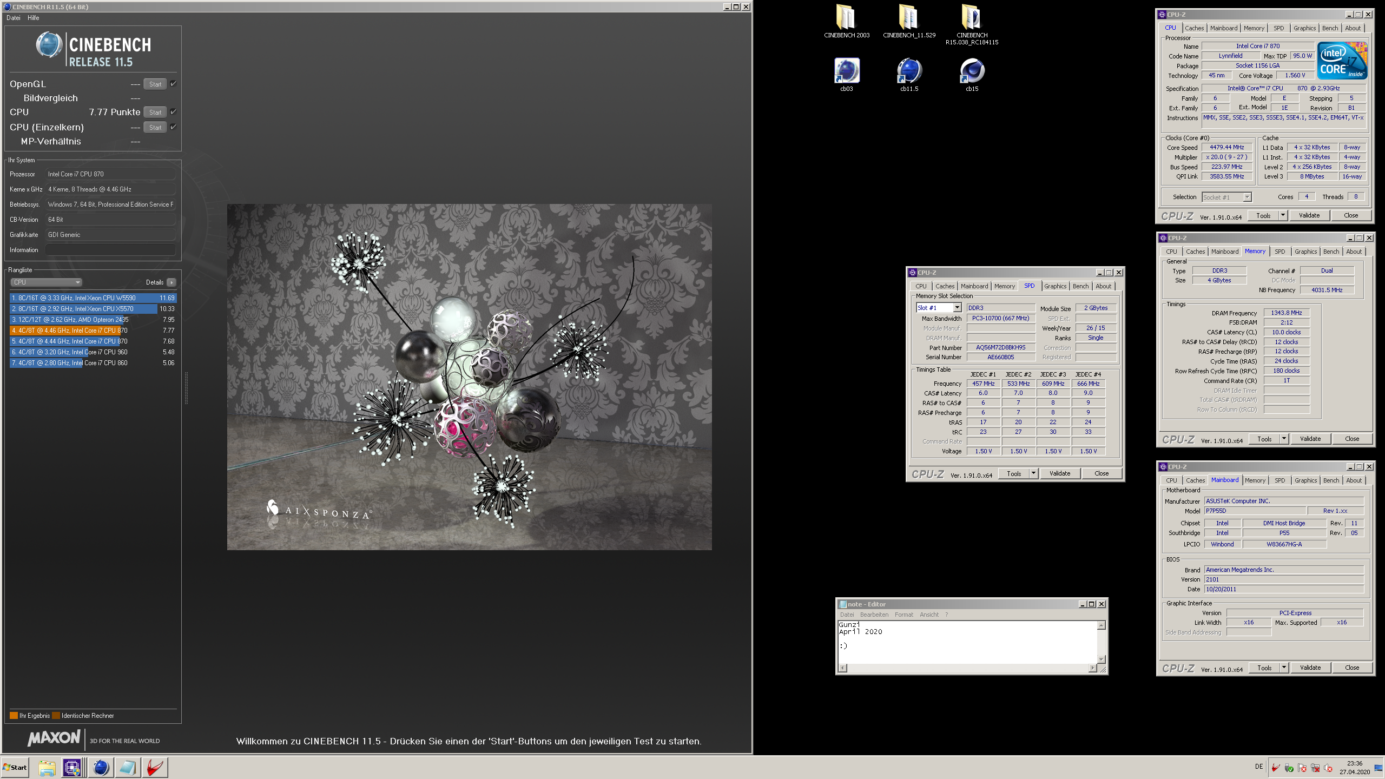Open the CINEBENCH 2003 desktop folder
Image resolution: width=1385 pixels, height=779 pixels.
[x=847, y=21]
